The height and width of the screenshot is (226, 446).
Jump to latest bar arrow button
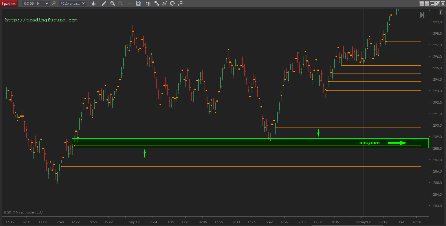[422, 15]
